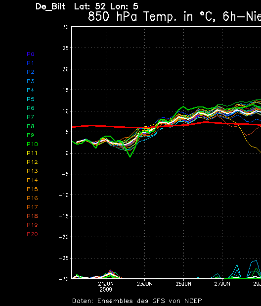Select the P1 ensemble legend entry
261x306 pixels.
click(x=30, y=63)
